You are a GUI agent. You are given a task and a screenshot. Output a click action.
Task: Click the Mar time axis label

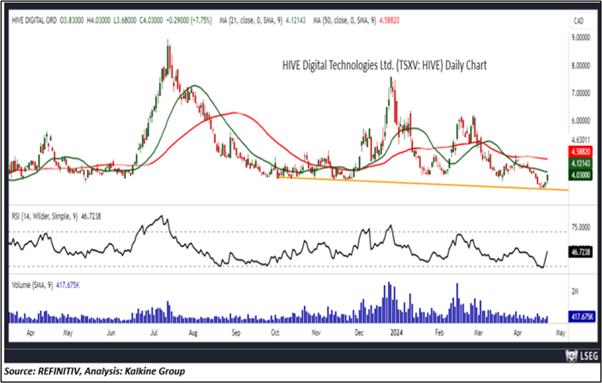pyautogui.click(x=478, y=332)
